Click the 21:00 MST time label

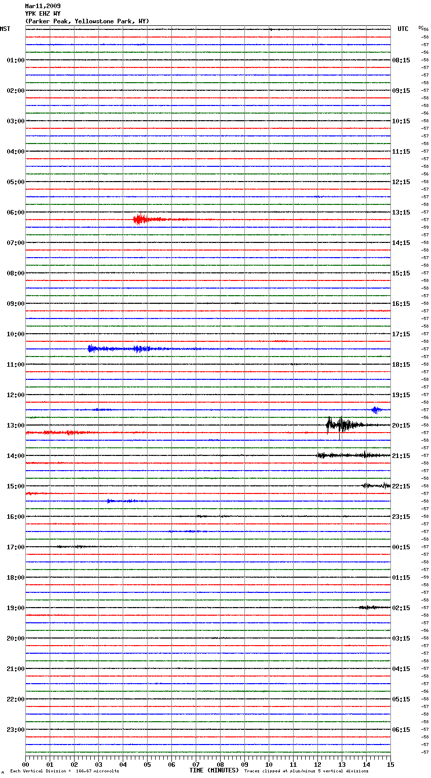point(16,669)
